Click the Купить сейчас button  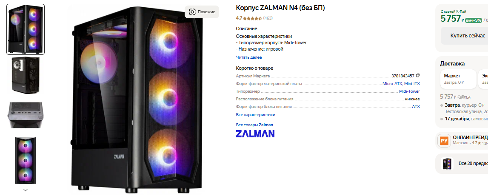(465, 36)
